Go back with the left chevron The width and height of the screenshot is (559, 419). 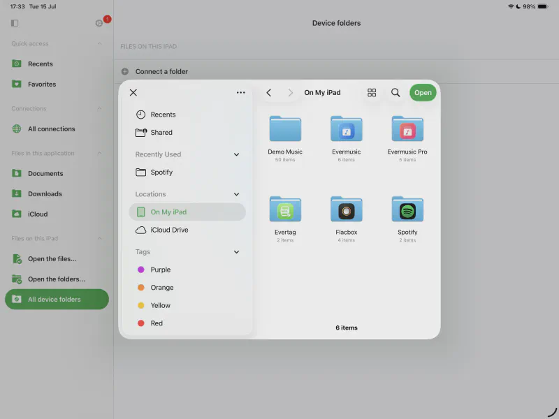[x=269, y=93]
